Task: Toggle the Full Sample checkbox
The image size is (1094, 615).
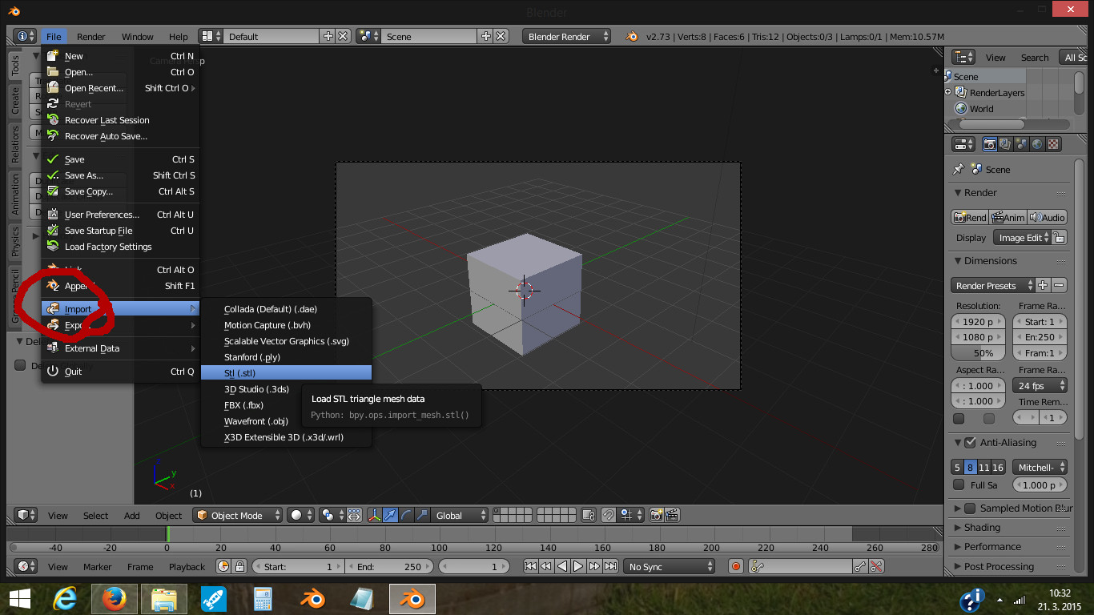Action: pyautogui.click(x=959, y=484)
